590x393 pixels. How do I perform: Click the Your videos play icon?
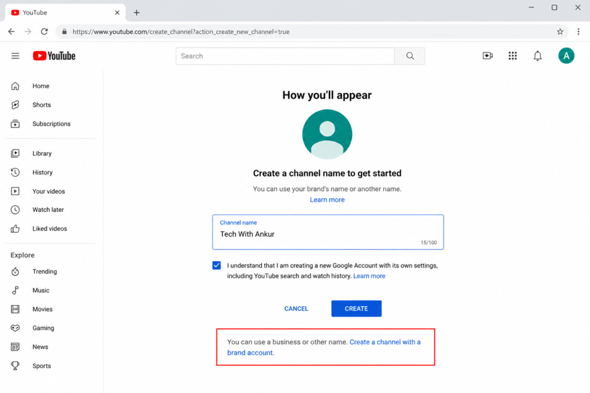[x=15, y=191]
